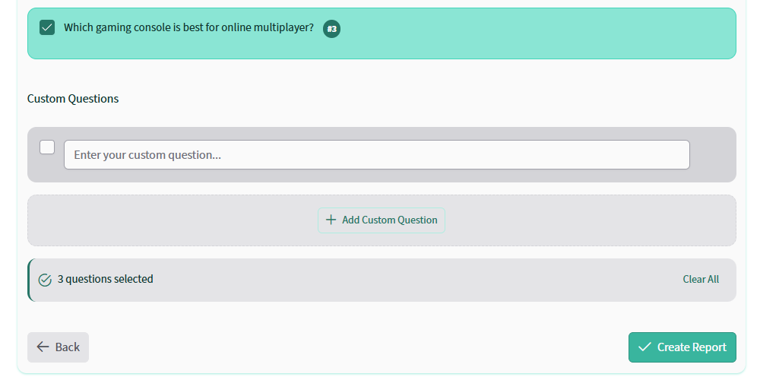The width and height of the screenshot is (760, 377).
Task: Click the circled checkmark selection icon
Action: click(x=45, y=280)
